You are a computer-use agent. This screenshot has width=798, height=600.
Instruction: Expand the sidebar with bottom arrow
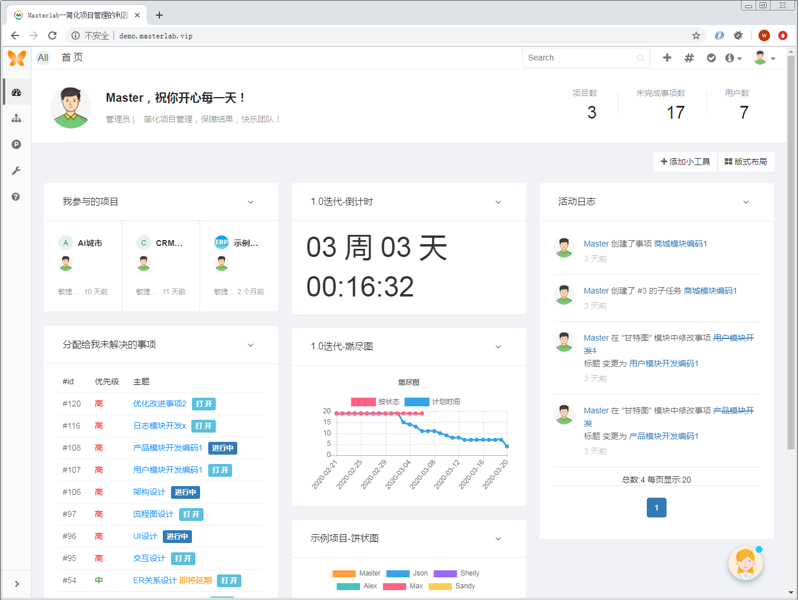click(x=16, y=584)
